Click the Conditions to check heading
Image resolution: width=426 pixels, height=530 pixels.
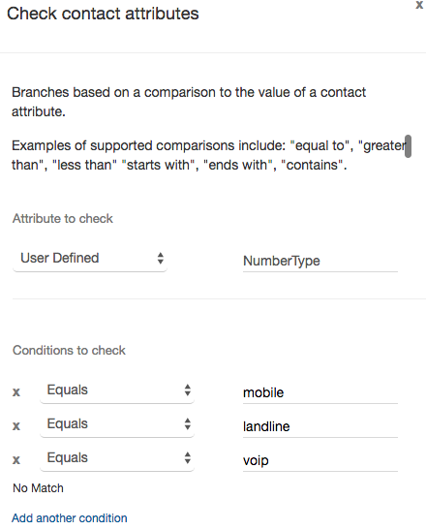[x=69, y=350]
